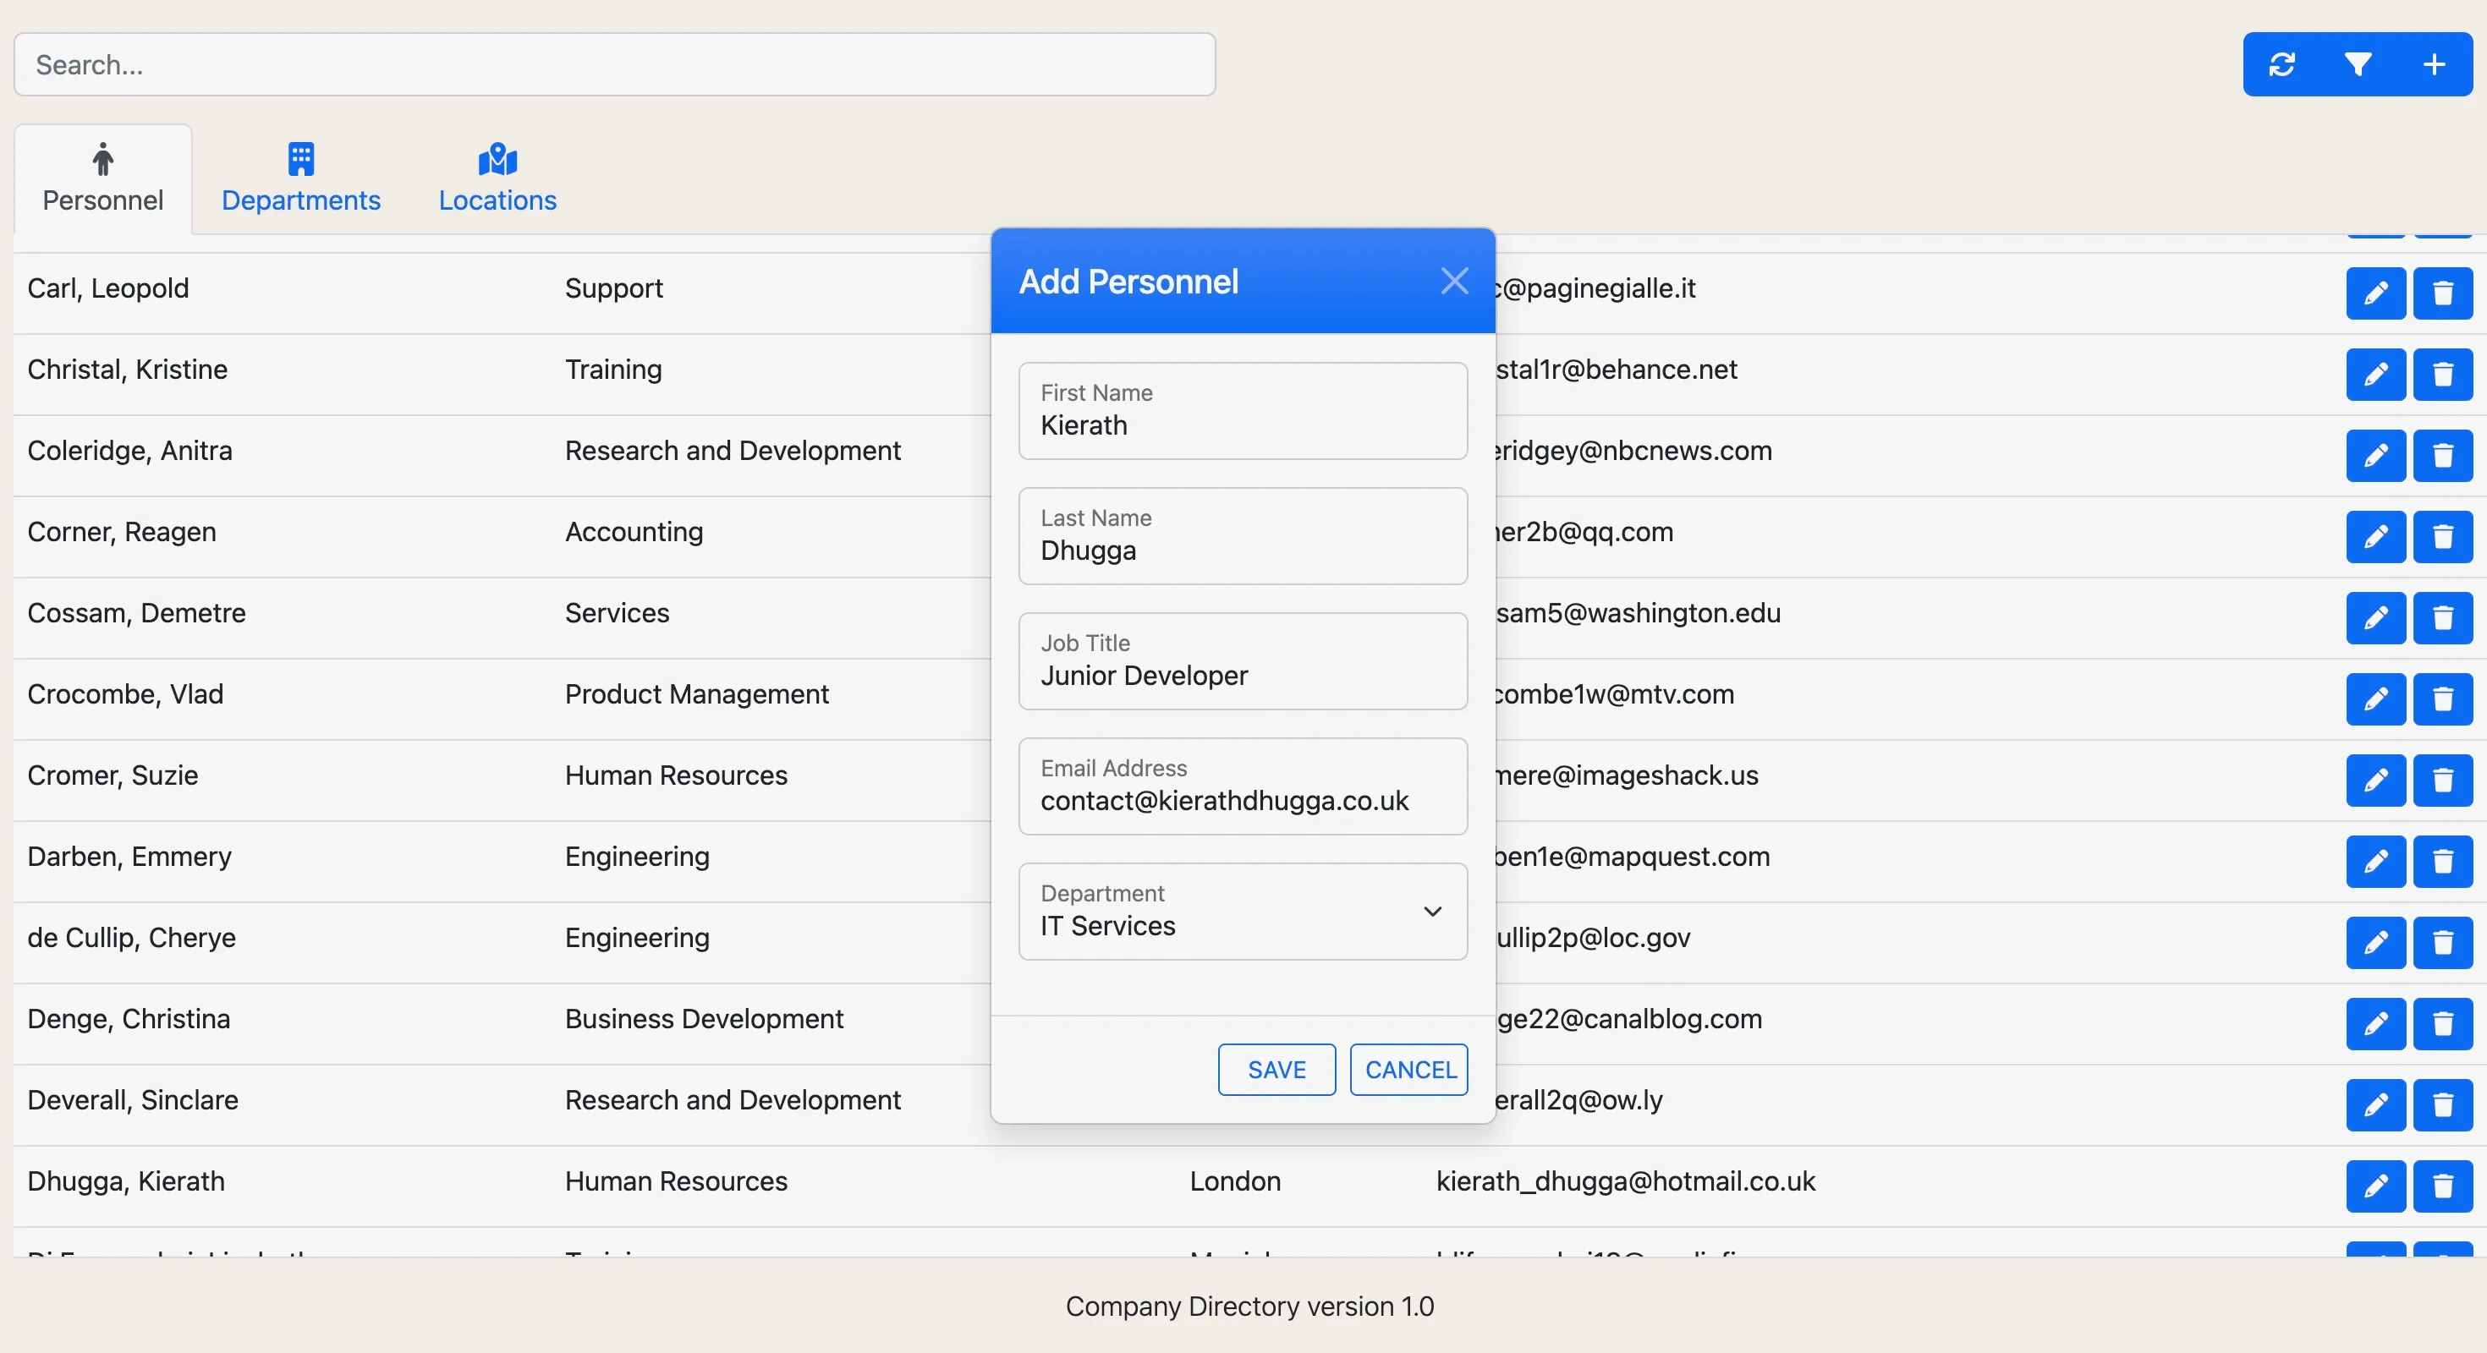Delete Christal, Kristine using trash icon
2487x1353 pixels.
point(2443,374)
